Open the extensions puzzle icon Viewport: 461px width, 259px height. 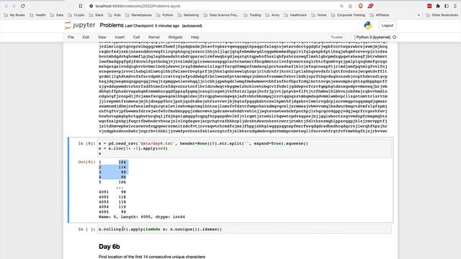click(x=438, y=6)
